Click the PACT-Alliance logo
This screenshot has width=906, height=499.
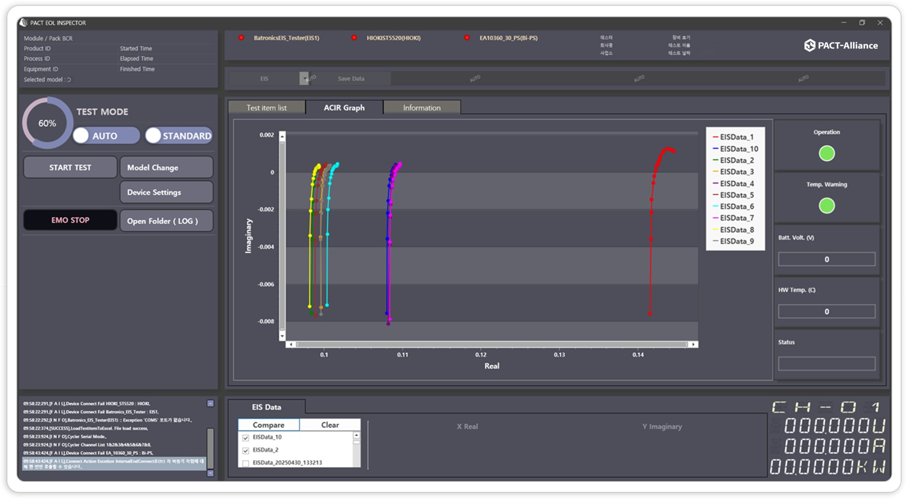(841, 45)
